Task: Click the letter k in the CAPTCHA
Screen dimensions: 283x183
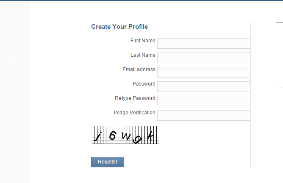Action: tap(150, 136)
